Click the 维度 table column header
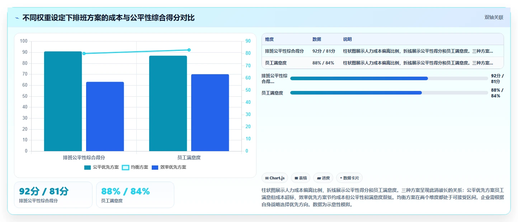518x222 pixels. tap(269, 39)
